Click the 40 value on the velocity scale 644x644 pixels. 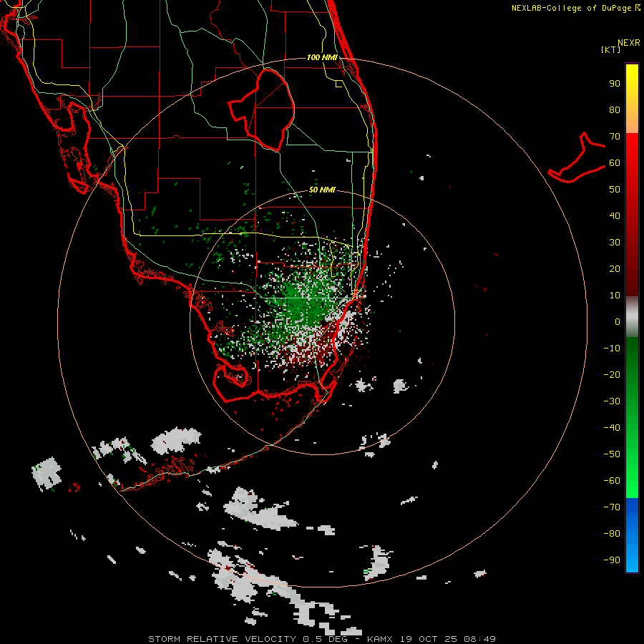click(615, 216)
